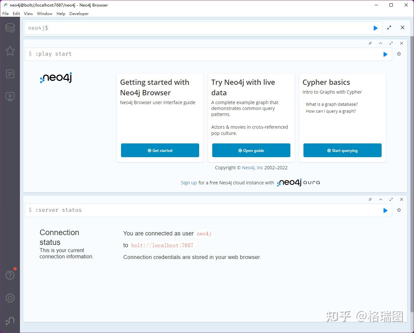Open the Edit menu

16,14
